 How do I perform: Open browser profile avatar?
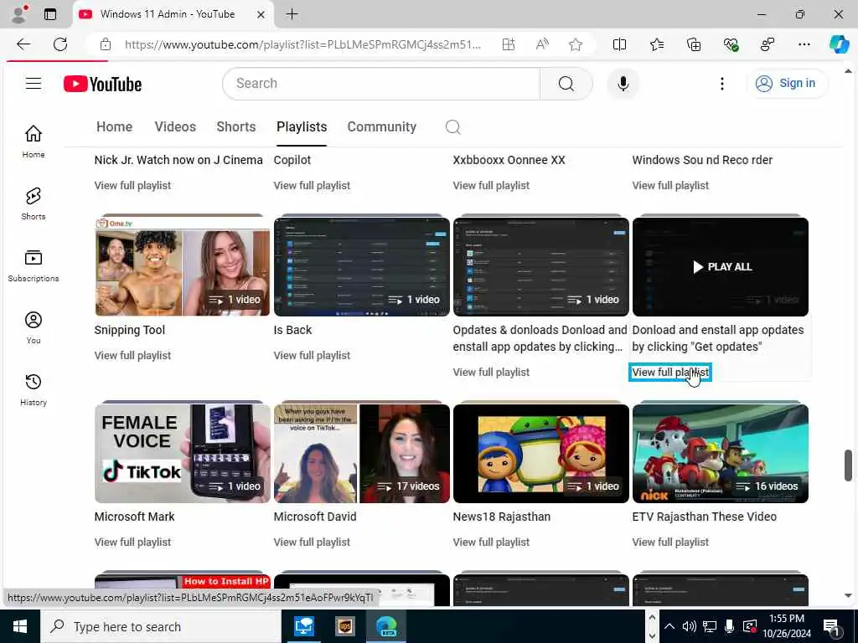pos(19,14)
